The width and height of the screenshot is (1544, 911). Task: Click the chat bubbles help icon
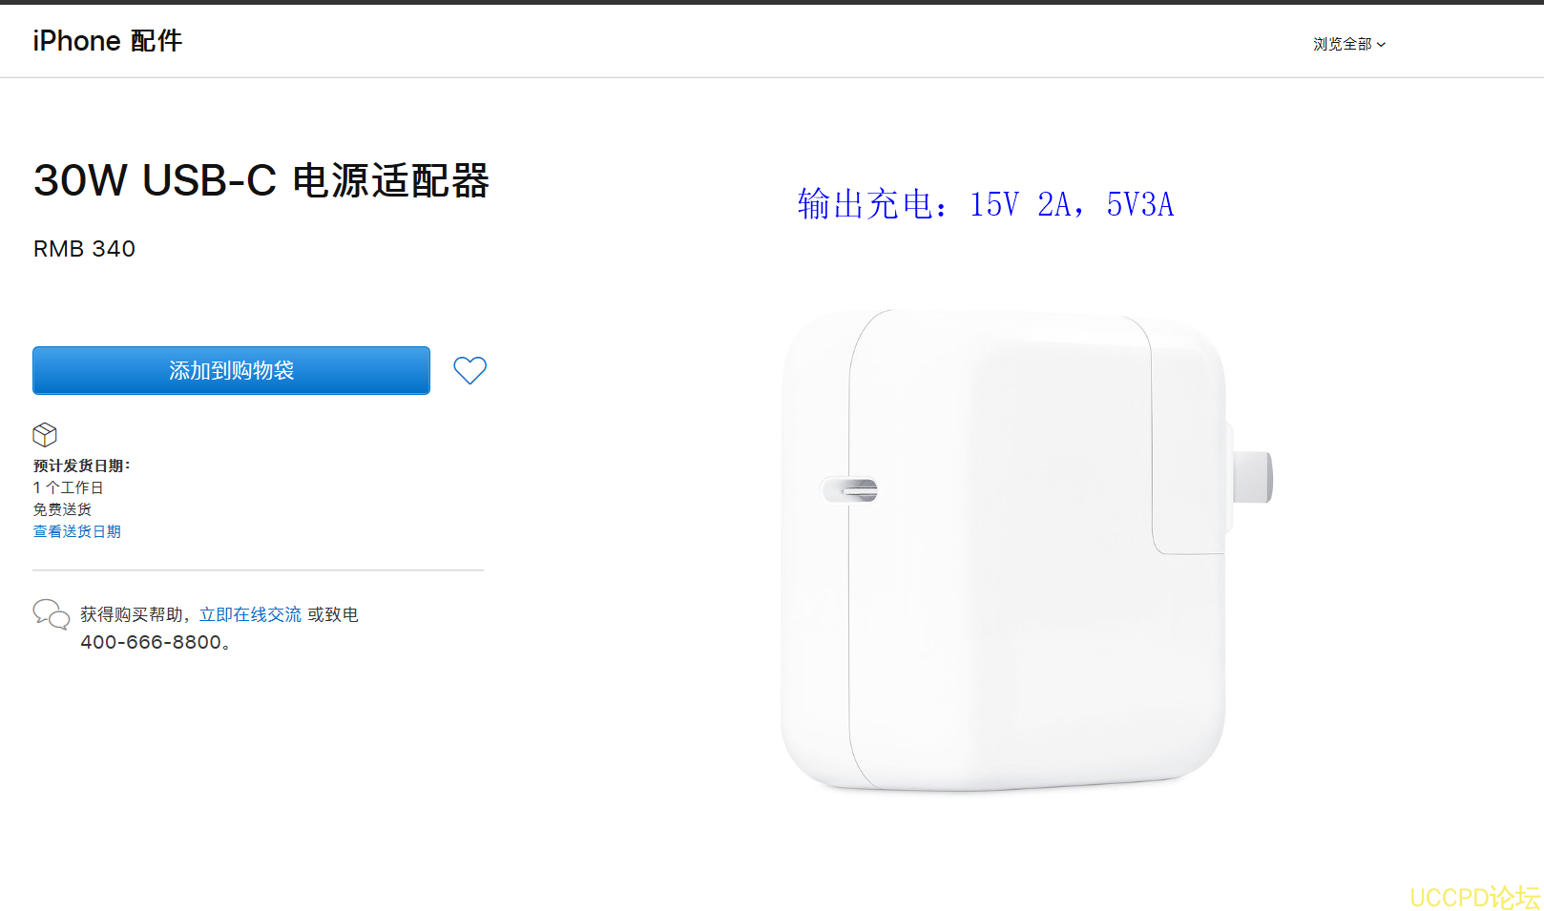pyautogui.click(x=51, y=614)
